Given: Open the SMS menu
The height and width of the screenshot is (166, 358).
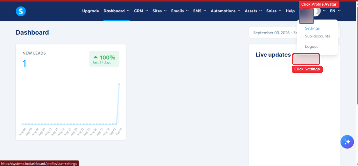Looking at the screenshot, I should pos(200,11).
